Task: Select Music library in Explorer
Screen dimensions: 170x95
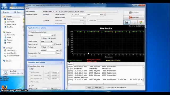Action: tap(9, 37)
